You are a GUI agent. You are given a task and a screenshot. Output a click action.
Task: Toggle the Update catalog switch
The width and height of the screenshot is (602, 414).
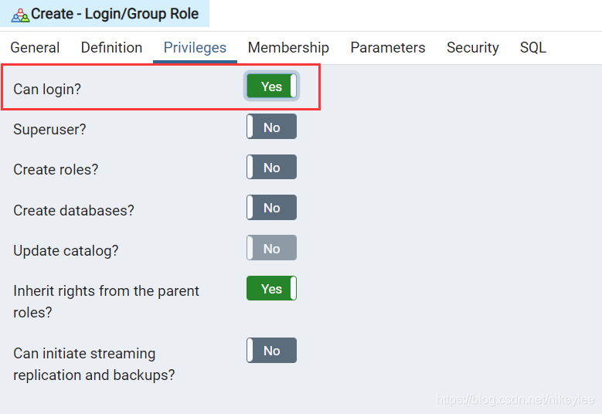[x=271, y=248]
